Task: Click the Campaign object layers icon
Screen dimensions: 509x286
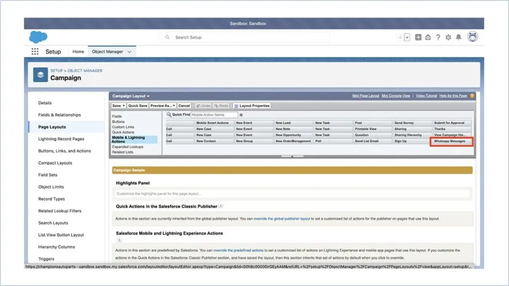Action: coord(40,75)
